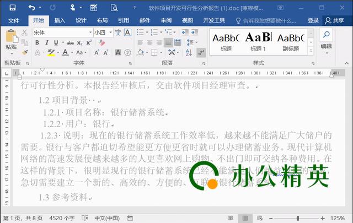
Task: Toggle Bold formatting
Action: pos(37,42)
